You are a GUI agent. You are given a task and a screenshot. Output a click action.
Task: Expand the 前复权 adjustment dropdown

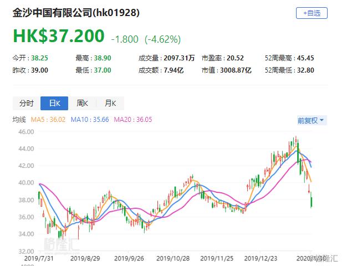[x=312, y=120]
